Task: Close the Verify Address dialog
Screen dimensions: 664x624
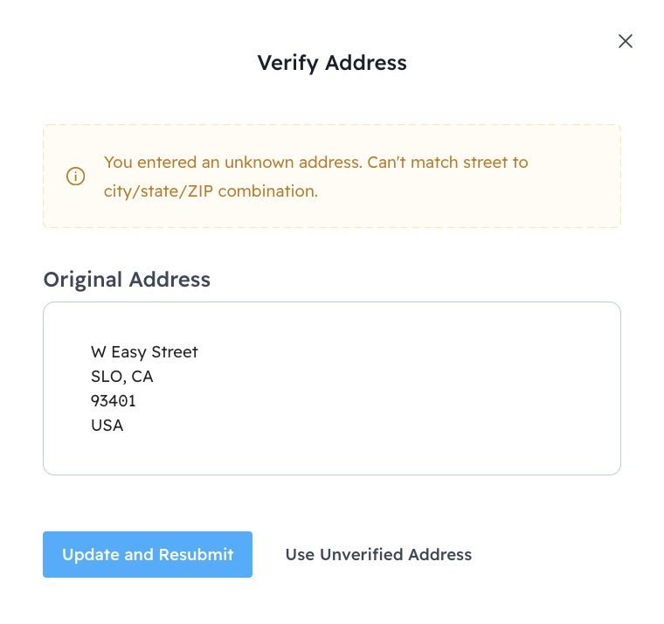Action: [625, 41]
